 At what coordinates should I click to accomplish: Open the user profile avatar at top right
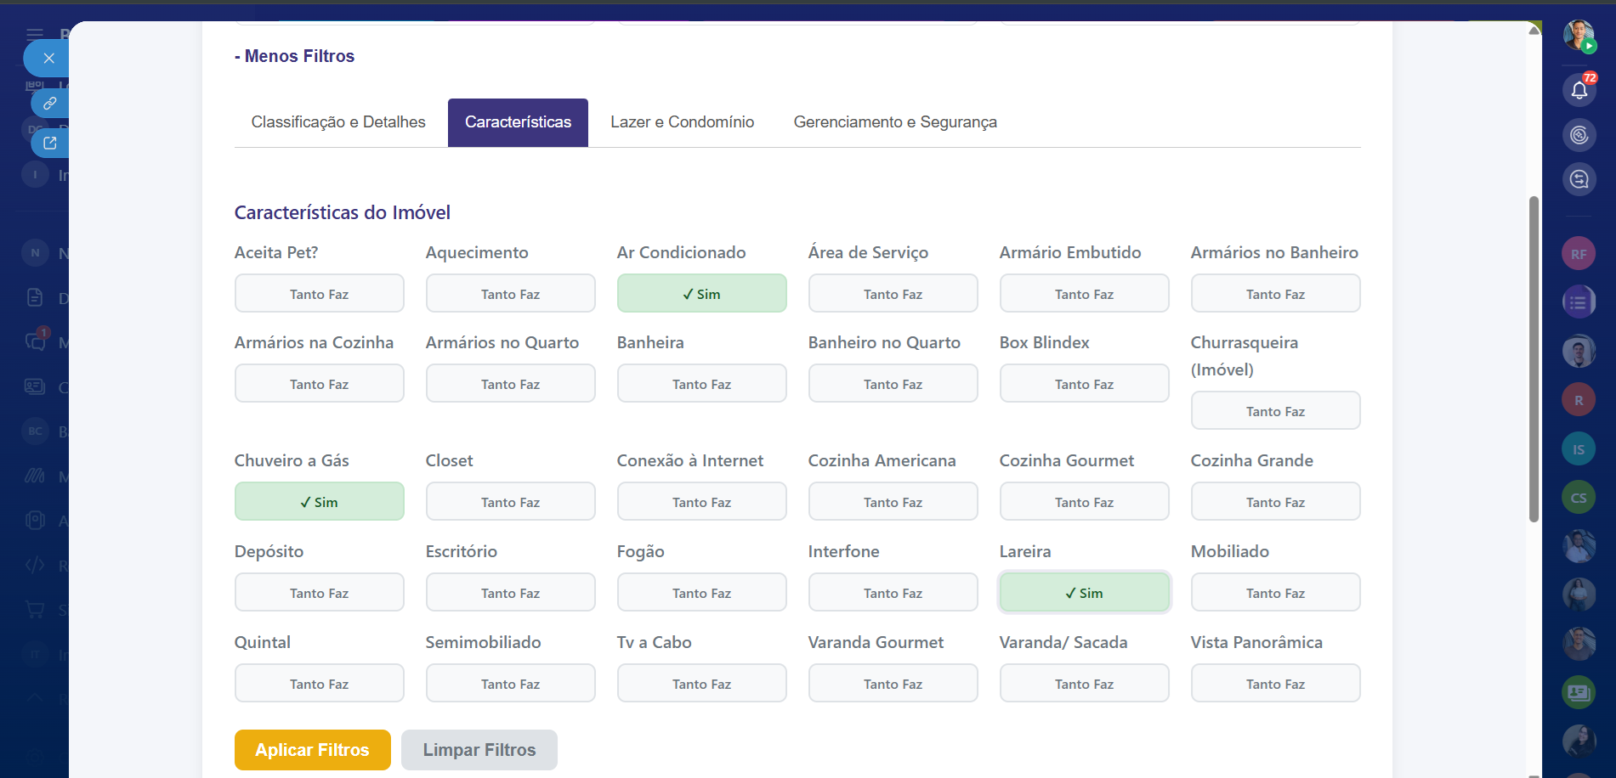click(1579, 36)
